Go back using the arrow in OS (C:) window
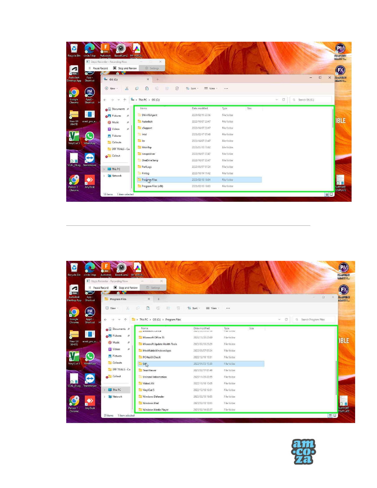The image size is (377, 488). [105, 100]
